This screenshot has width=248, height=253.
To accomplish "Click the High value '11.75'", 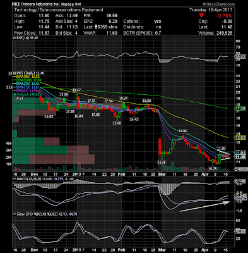I will tap(44, 22).
